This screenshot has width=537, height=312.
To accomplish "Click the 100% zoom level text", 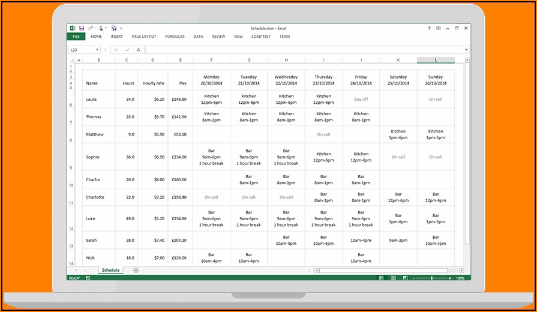I will [460, 278].
